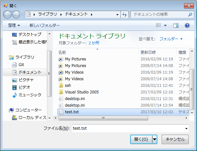Click the file list vertical scrollbar thumb

pyautogui.click(x=192, y=89)
